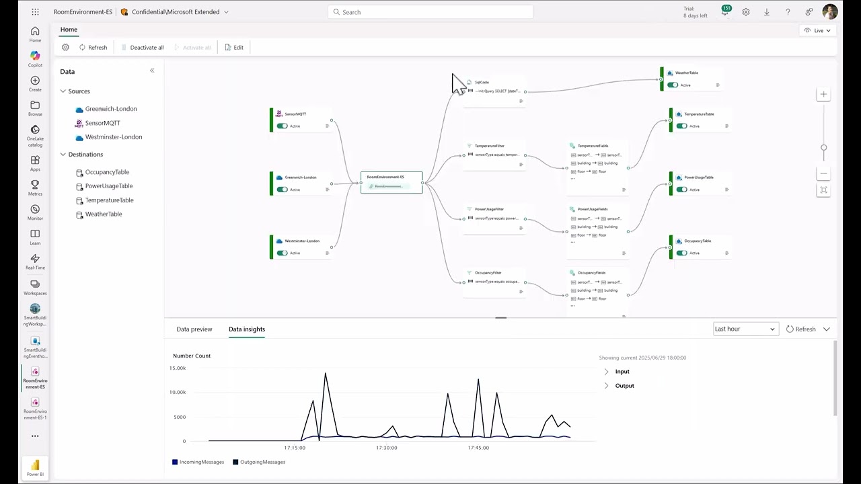This screenshot has width=861, height=484.
Task: Refresh the data insights chart
Action: pyautogui.click(x=800, y=329)
